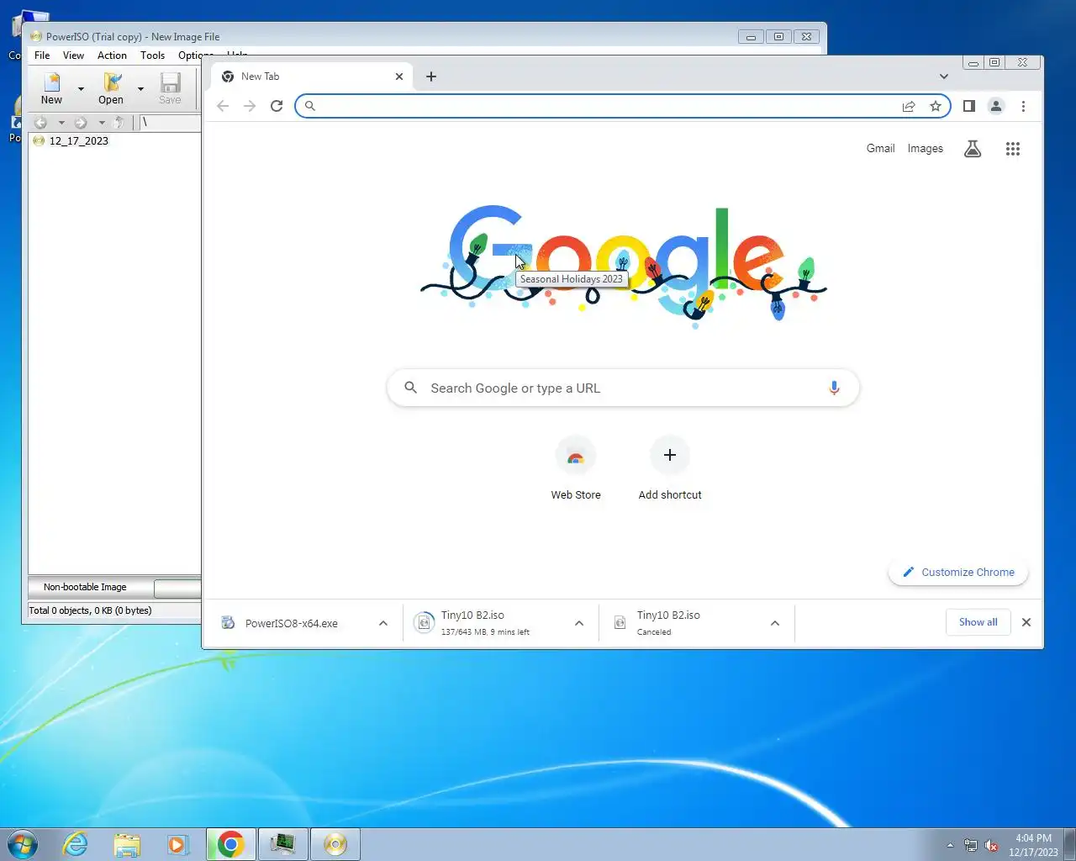Expand the Open dropdown arrow in PowerISO

tap(140, 88)
